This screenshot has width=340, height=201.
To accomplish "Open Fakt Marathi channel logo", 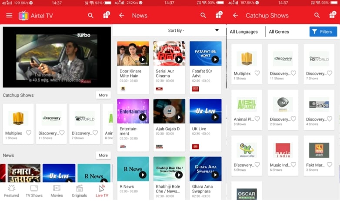I will 319,150.
